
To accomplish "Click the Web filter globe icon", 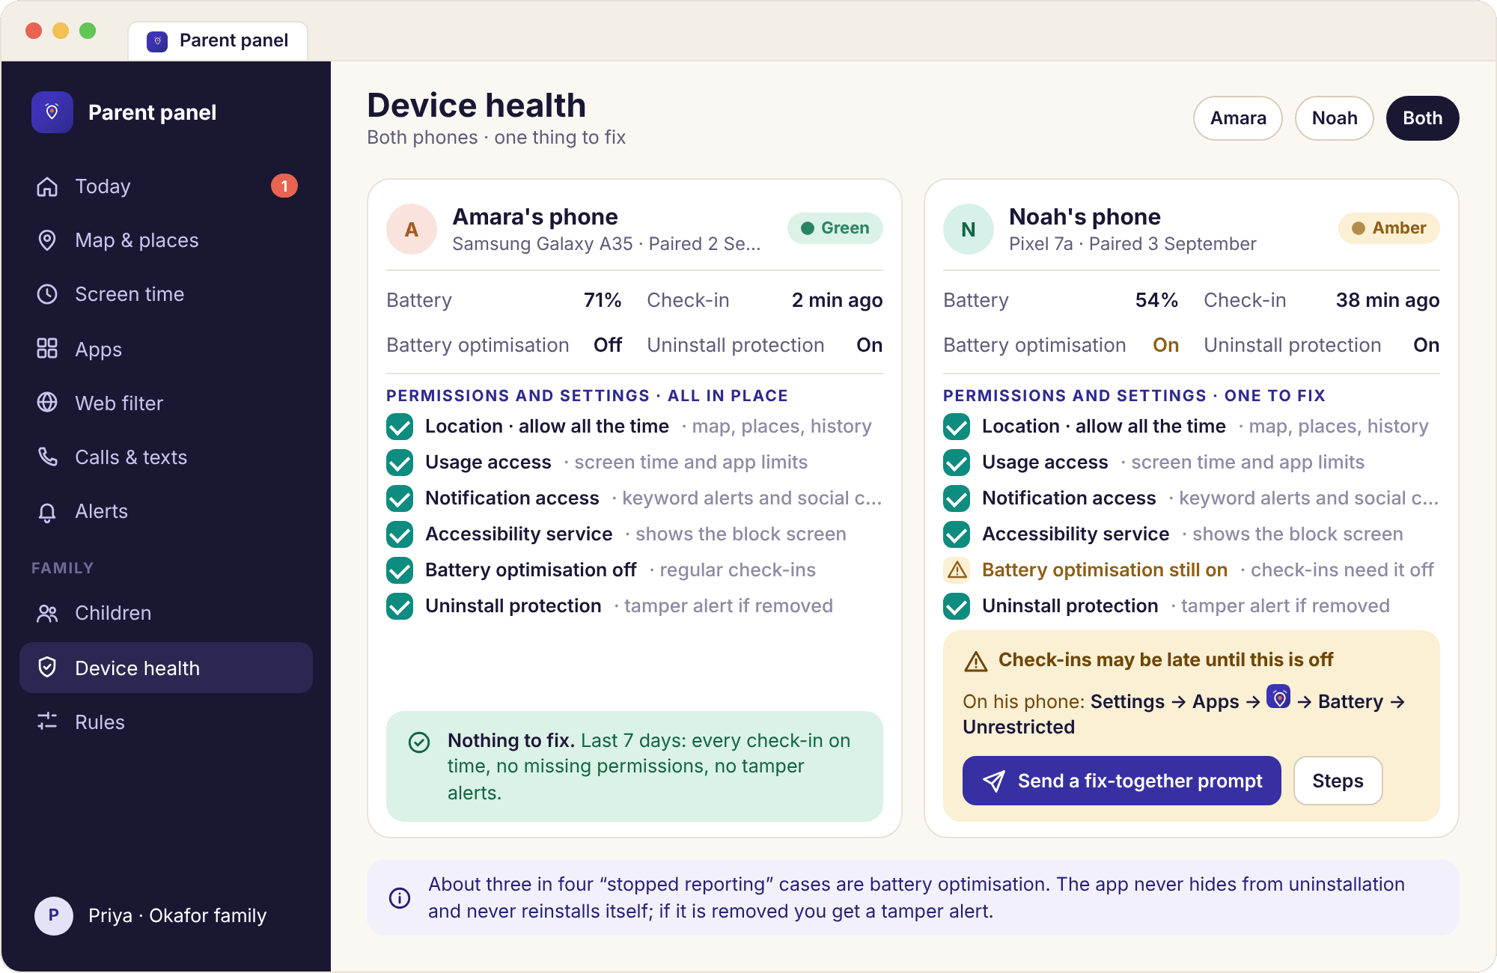I will (x=47, y=403).
